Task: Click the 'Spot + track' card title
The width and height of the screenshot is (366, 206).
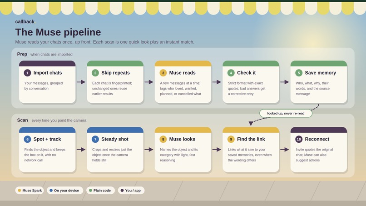Action: 47,139
